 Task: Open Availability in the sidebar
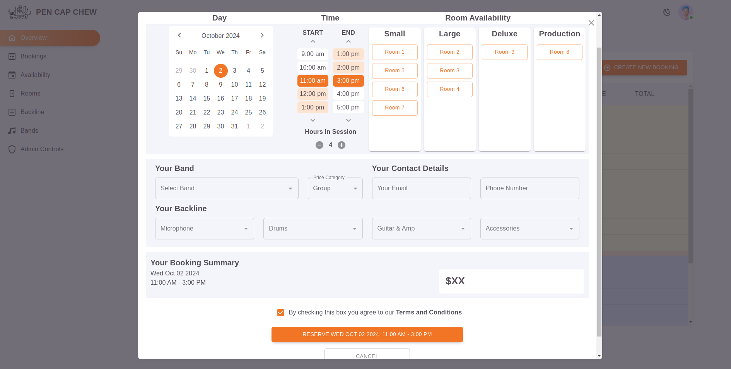point(35,75)
